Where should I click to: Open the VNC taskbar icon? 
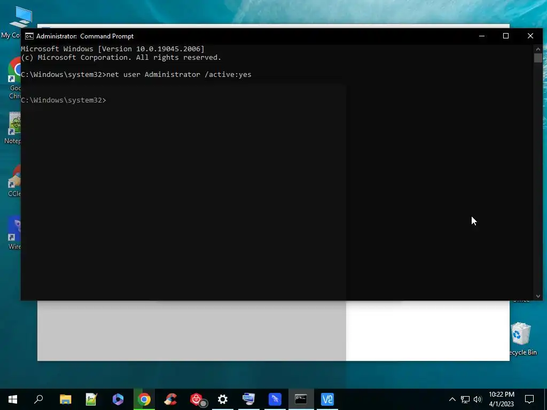pyautogui.click(x=327, y=399)
